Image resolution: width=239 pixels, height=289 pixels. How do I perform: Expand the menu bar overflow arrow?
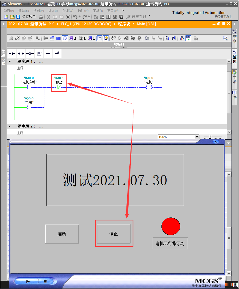[x=123, y=10]
